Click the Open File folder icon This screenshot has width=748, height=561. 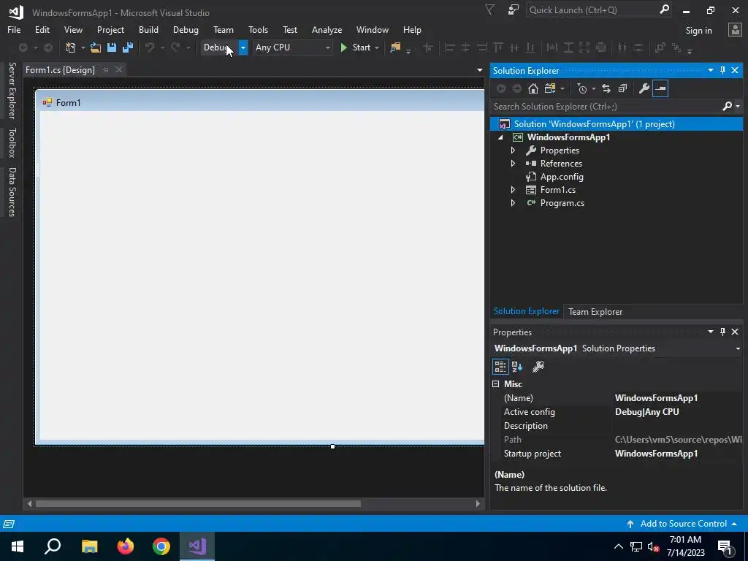pyautogui.click(x=96, y=47)
